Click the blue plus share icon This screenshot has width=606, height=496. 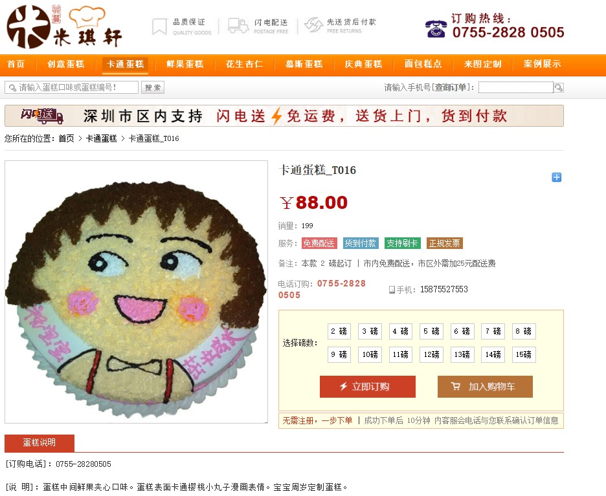tap(556, 177)
